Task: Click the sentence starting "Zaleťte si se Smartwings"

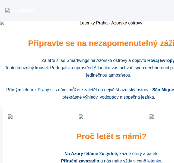Action: (108, 60)
